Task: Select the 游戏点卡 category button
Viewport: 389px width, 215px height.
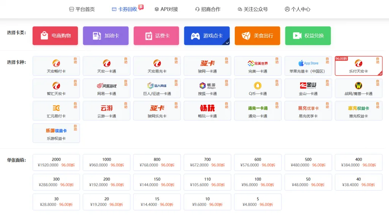Action: (207, 36)
